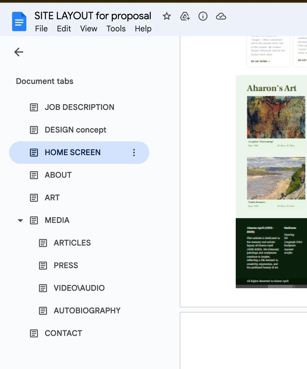Open the Tools menu

pyautogui.click(x=116, y=29)
